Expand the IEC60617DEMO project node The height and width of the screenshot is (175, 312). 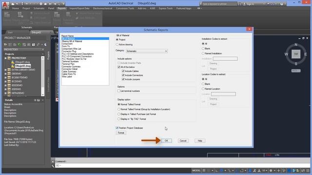(5, 78)
